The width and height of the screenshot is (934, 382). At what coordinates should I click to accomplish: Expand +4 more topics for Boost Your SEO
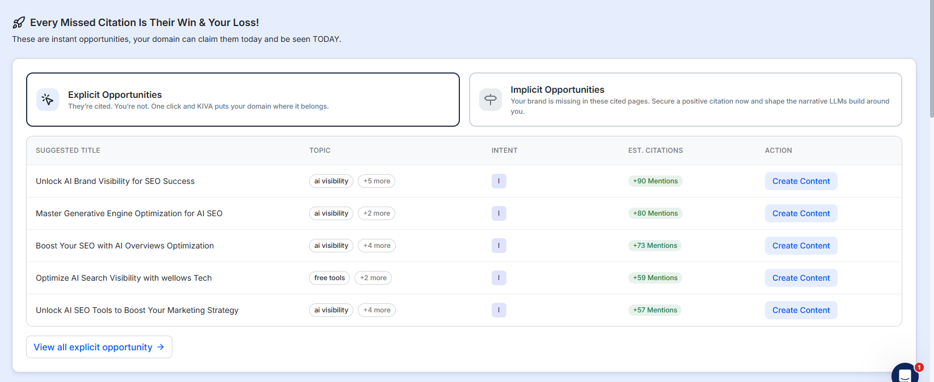(x=377, y=246)
